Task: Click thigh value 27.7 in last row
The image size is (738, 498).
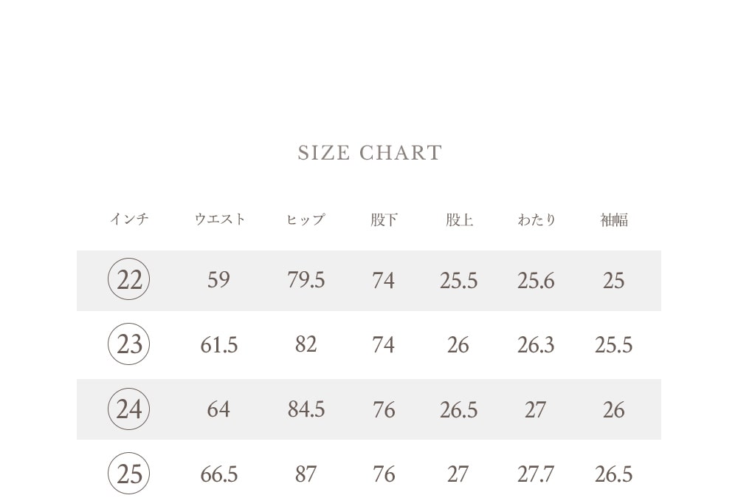Action: pos(536,474)
